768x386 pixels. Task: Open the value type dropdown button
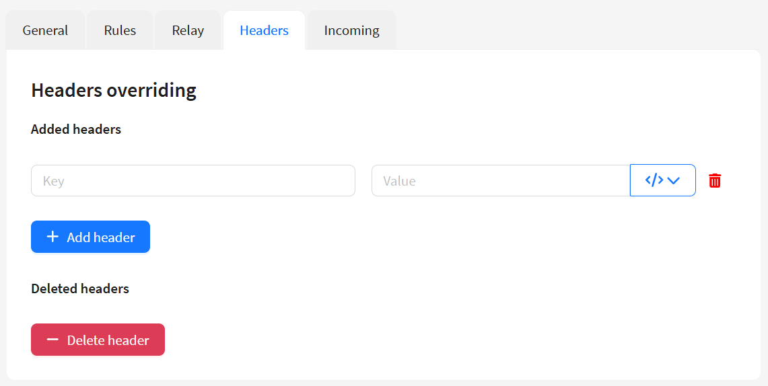tap(663, 180)
